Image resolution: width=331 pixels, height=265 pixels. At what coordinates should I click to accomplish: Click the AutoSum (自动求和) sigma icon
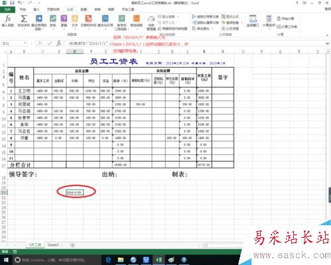pos(24,19)
